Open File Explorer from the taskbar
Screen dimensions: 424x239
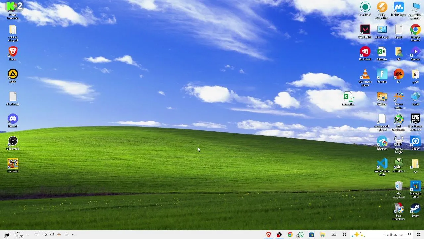[322, 235]
